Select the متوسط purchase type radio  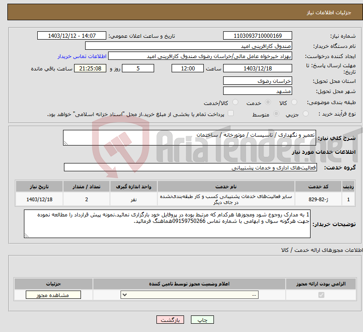tap(276, 114)
